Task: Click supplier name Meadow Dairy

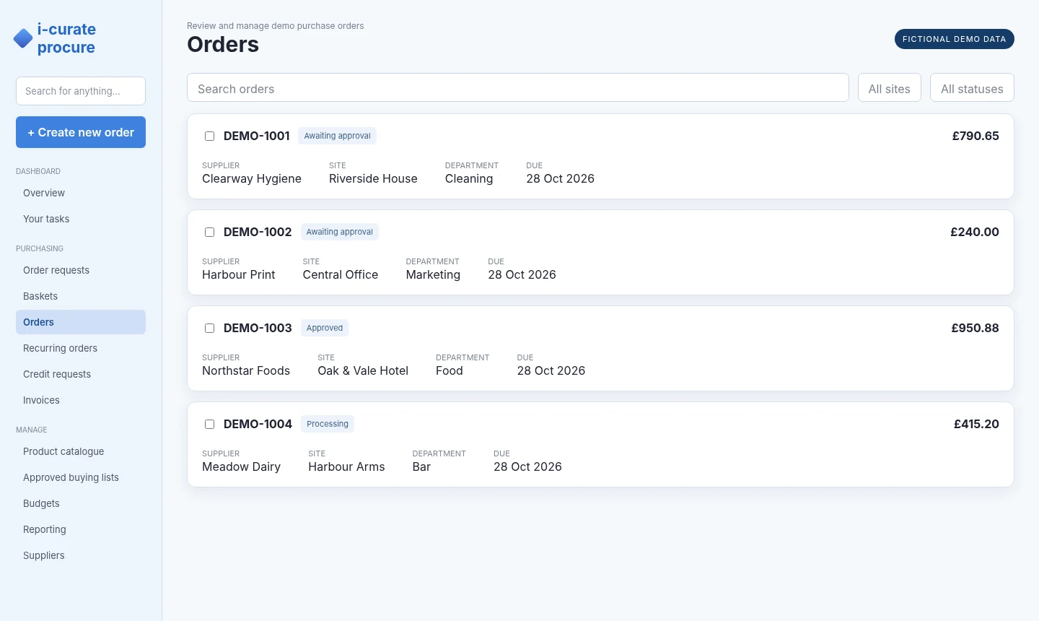Action: (241, 467)
